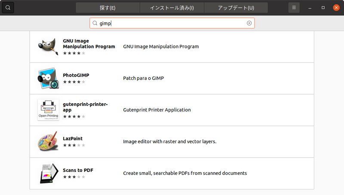The width and height of the screenshot is (344, 195).
Task: Click the PhotoGIMP app icon
Action: [x=48, y=78]
